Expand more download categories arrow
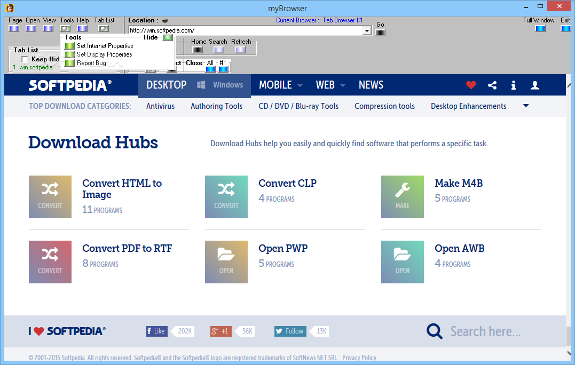Screen dimensions: 575x365 tap(526, 106)
